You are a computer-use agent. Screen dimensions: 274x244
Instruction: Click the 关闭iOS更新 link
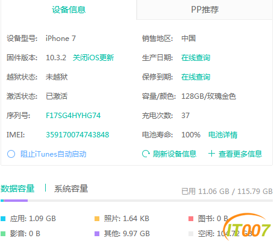click(93, 58)
